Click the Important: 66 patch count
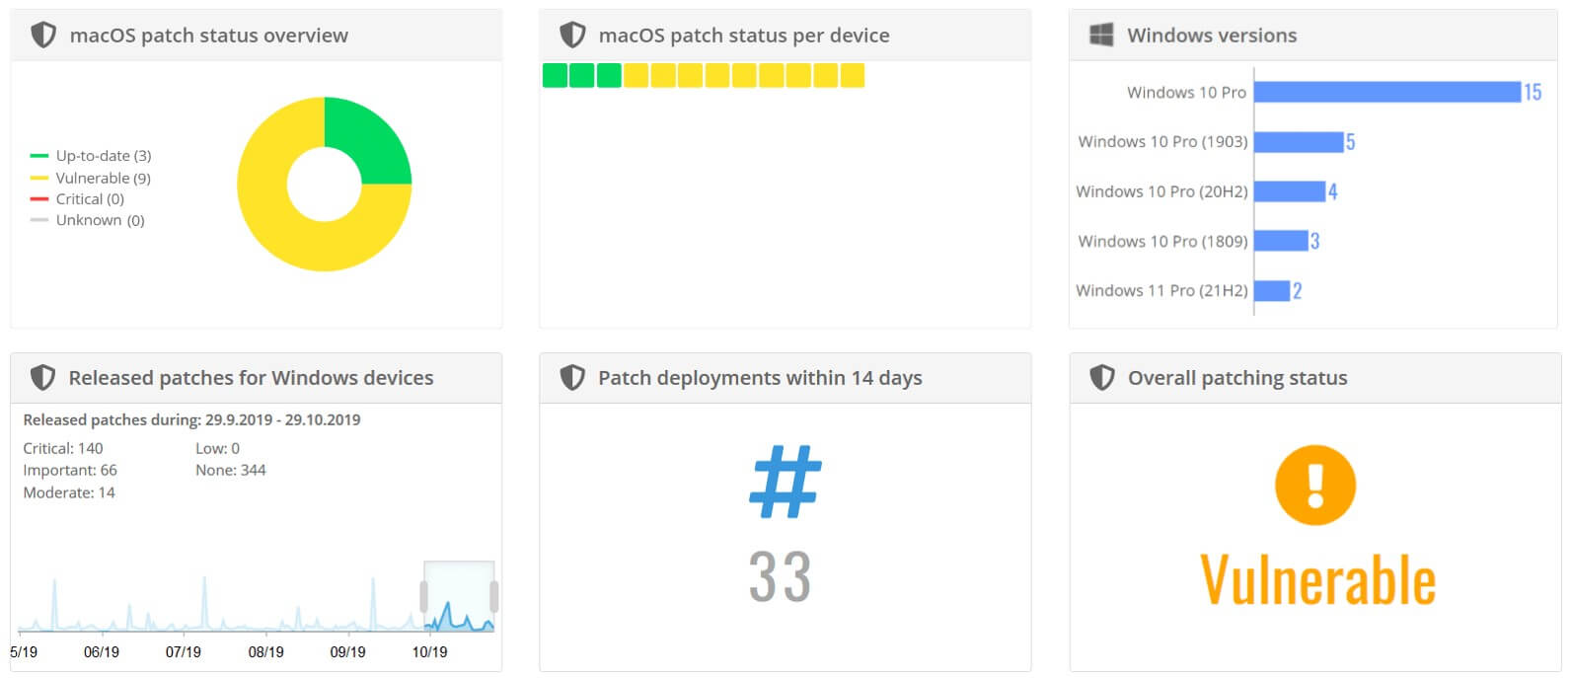Image resolution: width=1570 pixels, height=678 pixels. point(70,470)
